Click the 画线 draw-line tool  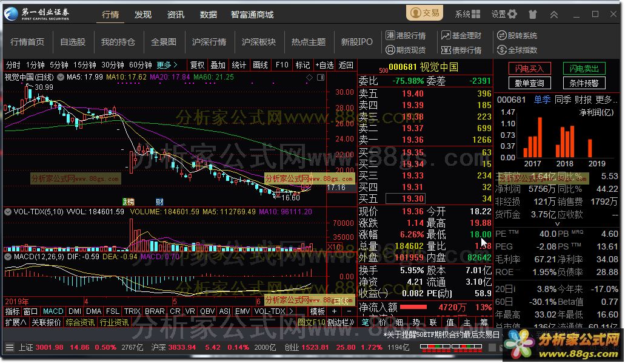260,65
